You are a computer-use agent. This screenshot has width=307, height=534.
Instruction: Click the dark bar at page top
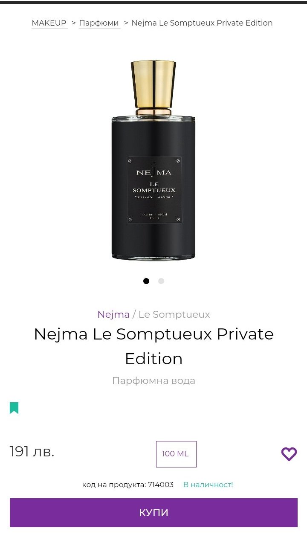[x=153, y=2]
